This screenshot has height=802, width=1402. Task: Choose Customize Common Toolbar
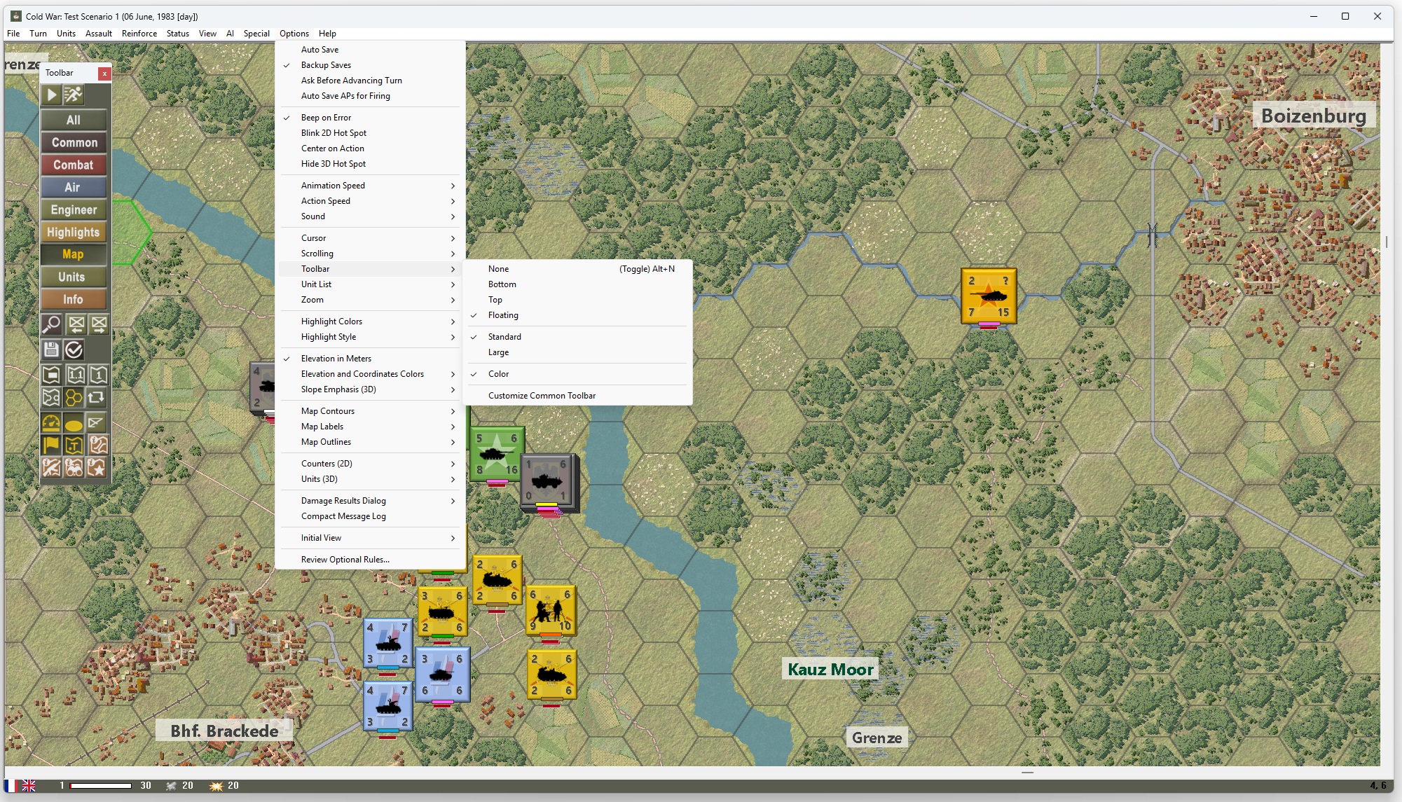pyautogui.click(x=542, y=396)
